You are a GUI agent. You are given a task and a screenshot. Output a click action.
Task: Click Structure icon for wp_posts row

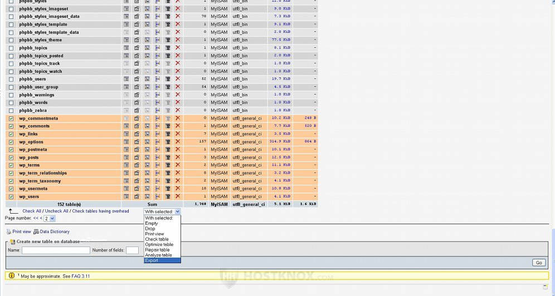137,157
